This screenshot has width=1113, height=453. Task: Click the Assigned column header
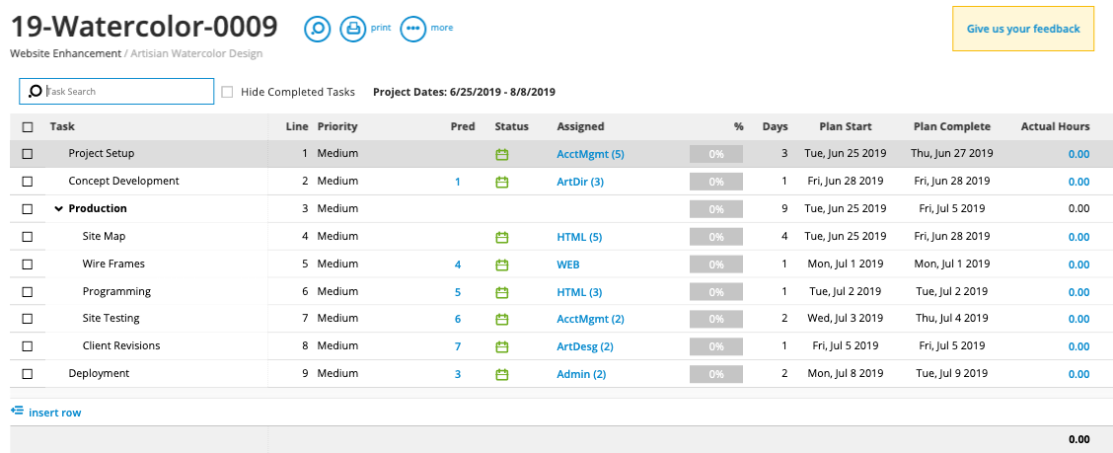click(580, 126)
